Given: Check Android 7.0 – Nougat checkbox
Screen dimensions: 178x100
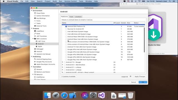Looking at the screenshot, I should pyautogui.click(x=65, y=62).
